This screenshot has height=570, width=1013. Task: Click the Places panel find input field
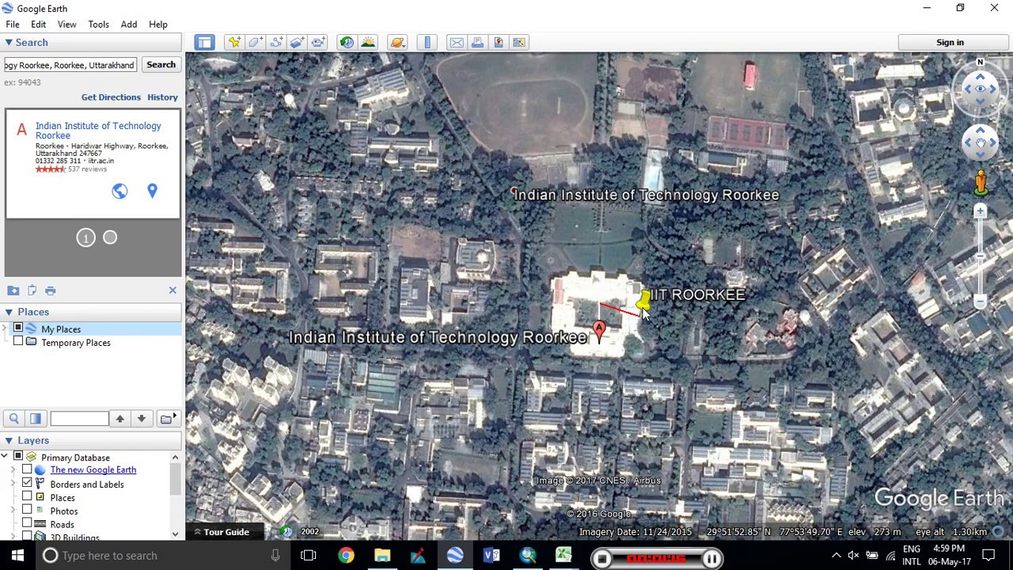(78, 419)
